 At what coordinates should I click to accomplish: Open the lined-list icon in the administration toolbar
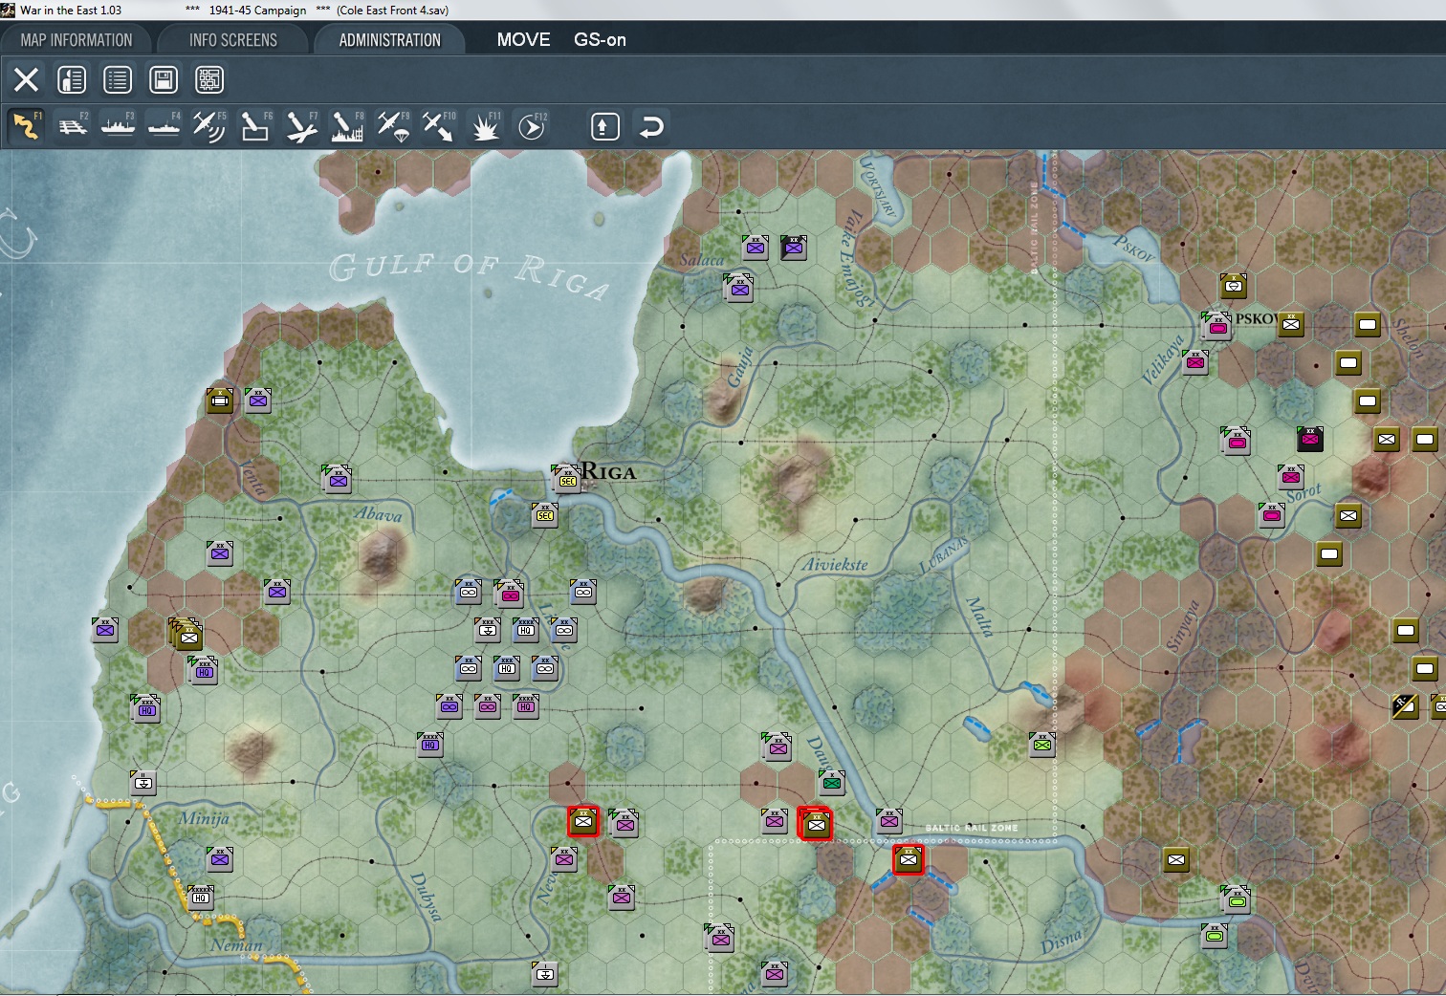(x=118, y=79)
